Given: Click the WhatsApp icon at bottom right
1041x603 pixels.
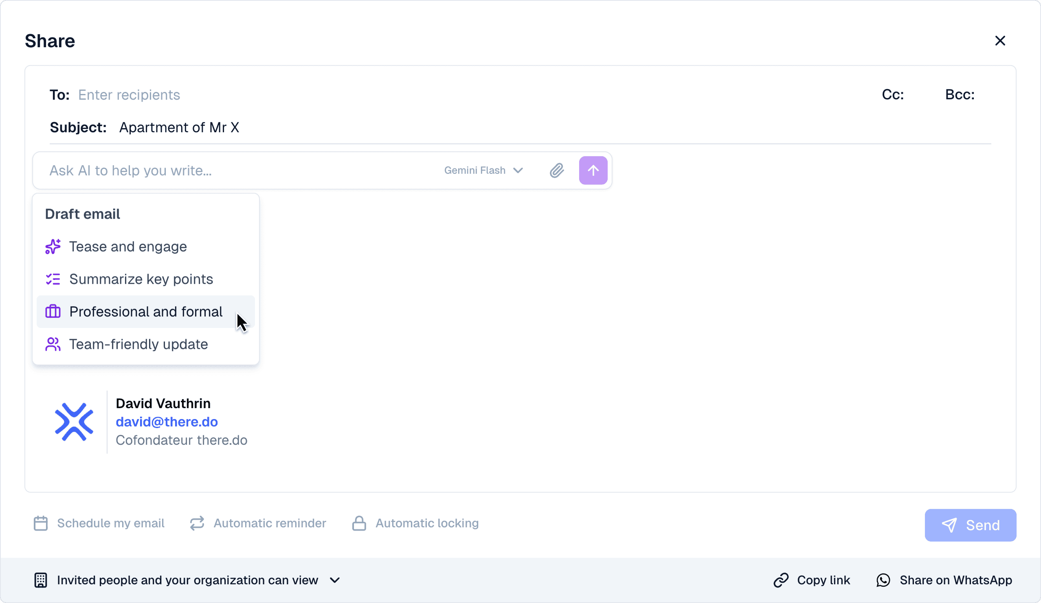Looking at the screenshot, I should (884, 580).
